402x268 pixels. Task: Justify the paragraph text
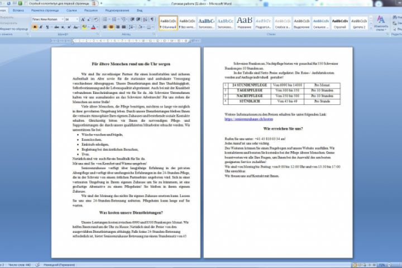coord(124,27)
